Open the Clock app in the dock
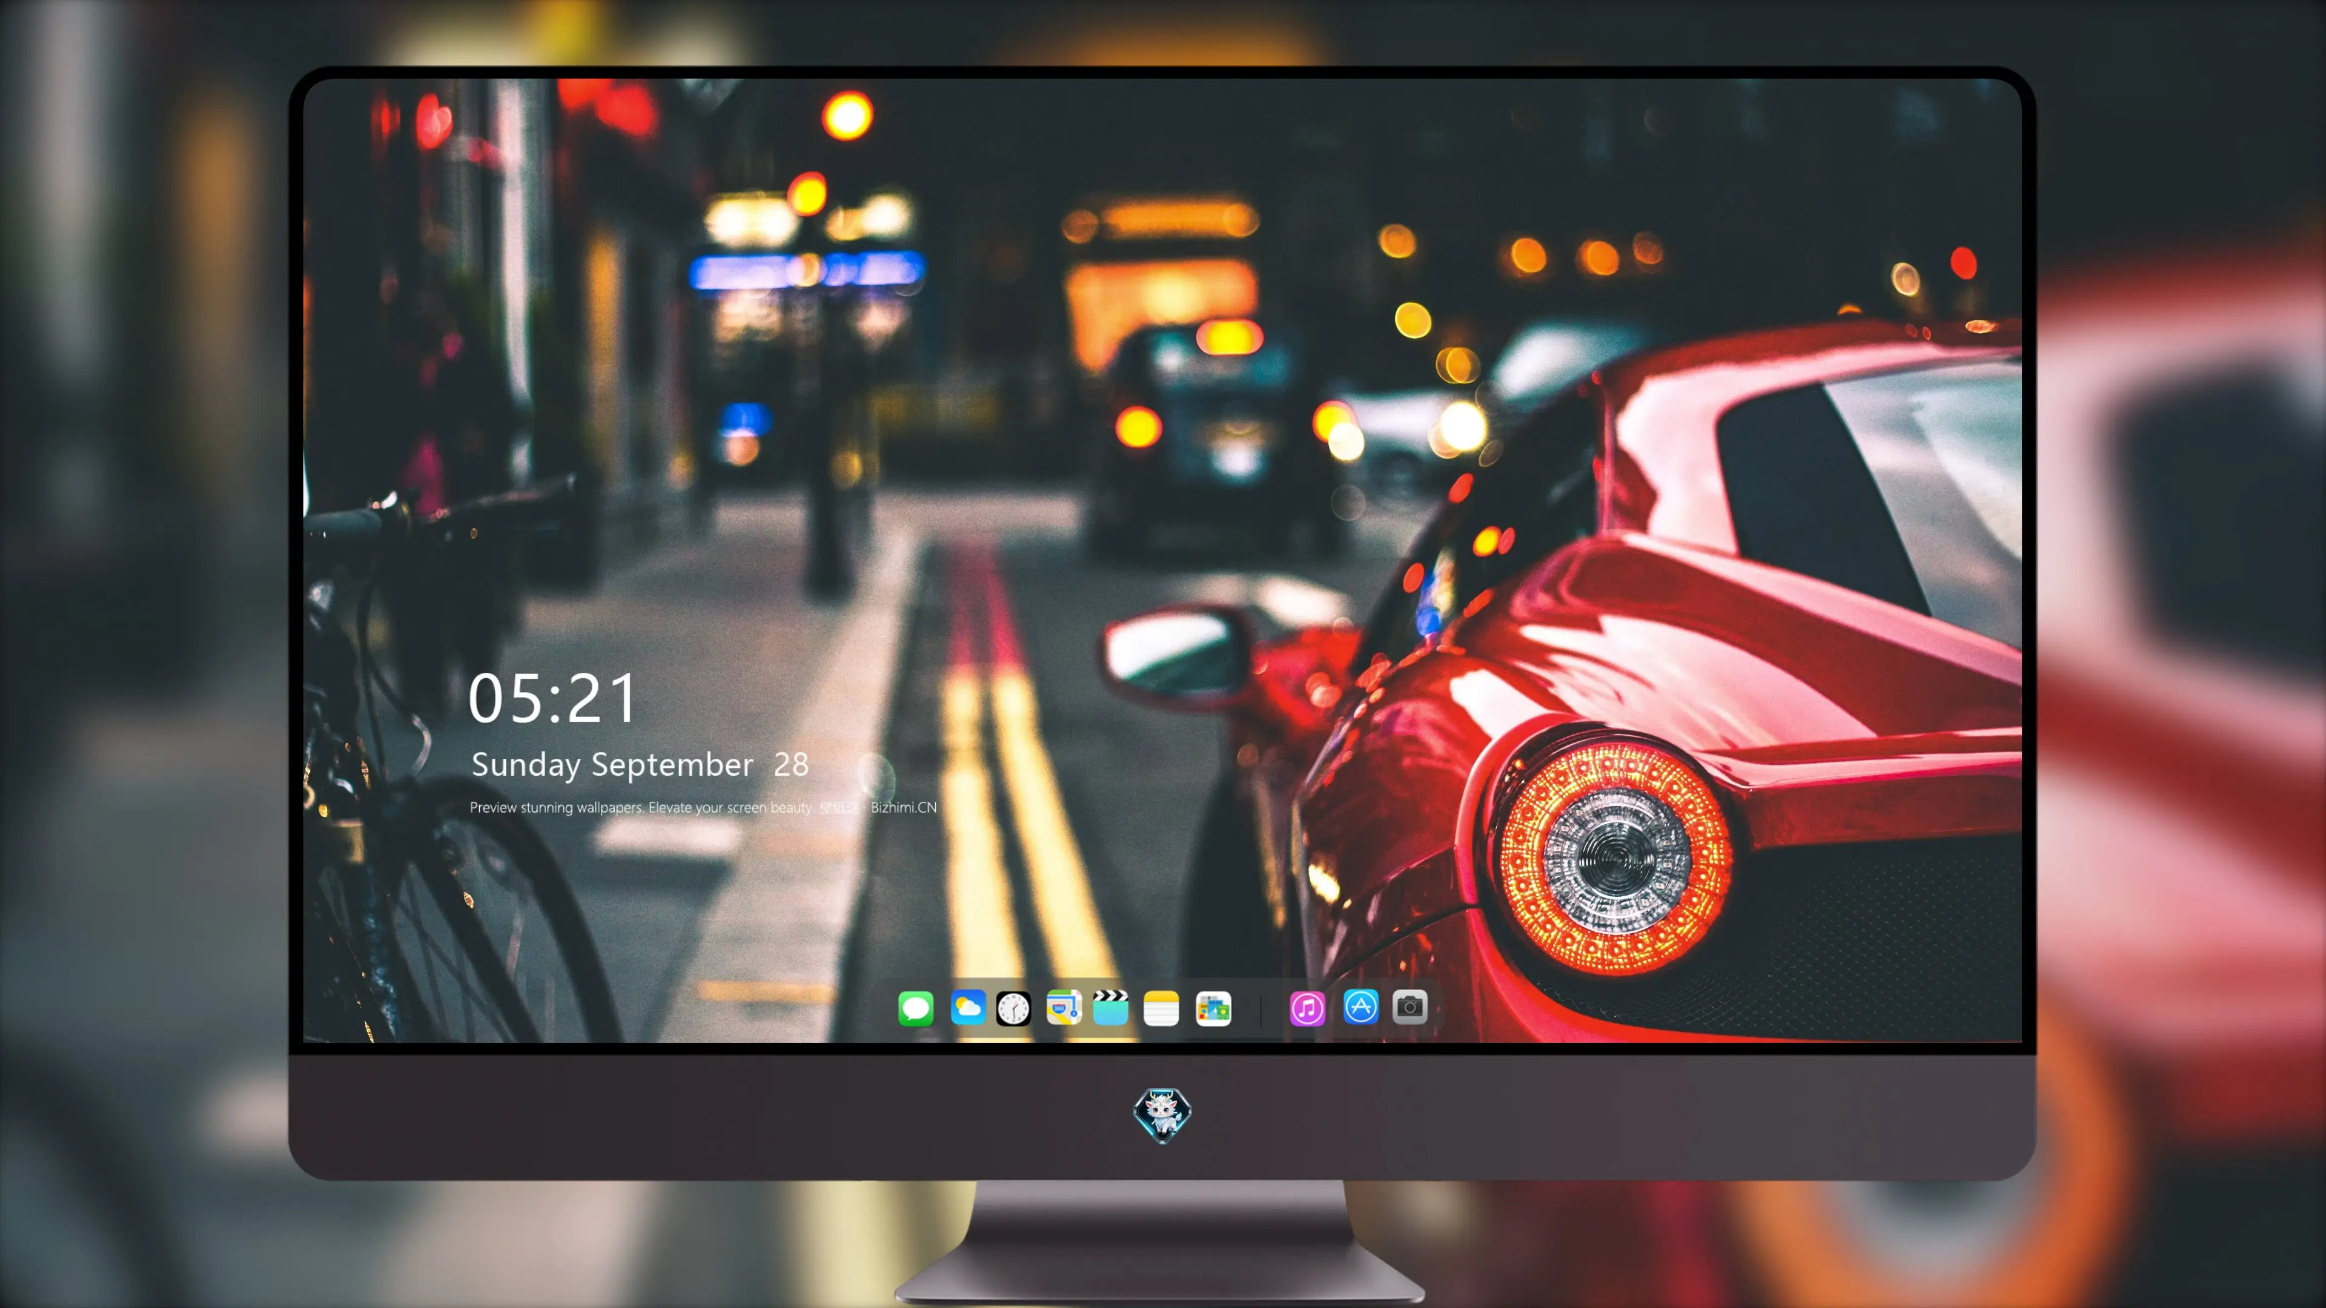 pyautogui.click(x=1013, y=1008)
